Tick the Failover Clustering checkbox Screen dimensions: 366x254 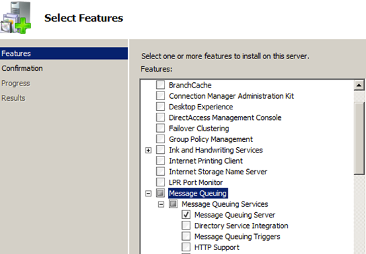tap(160, 128)
